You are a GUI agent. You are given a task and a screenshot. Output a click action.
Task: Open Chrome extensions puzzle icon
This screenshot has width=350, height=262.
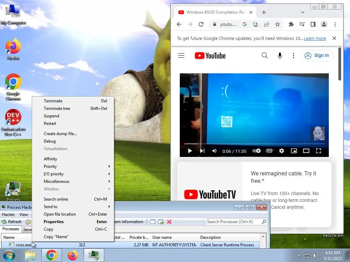pyautogui.click(x=291, y=24)
